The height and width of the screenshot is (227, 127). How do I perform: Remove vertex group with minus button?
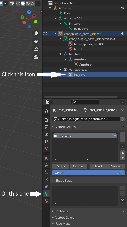pyautogui.click(x=123, y=139)
